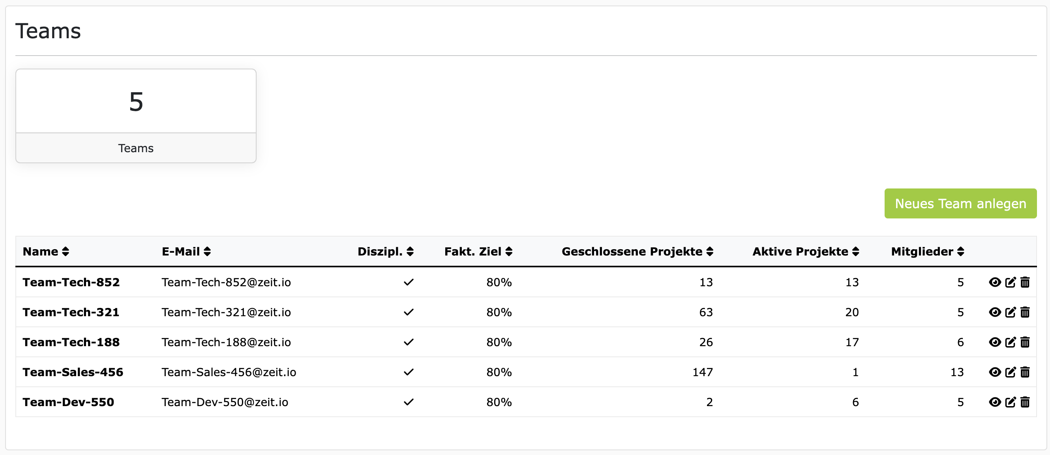Click the 5 Teams summary card
This screenshot has height=455, width=1050.
(136, 116)
